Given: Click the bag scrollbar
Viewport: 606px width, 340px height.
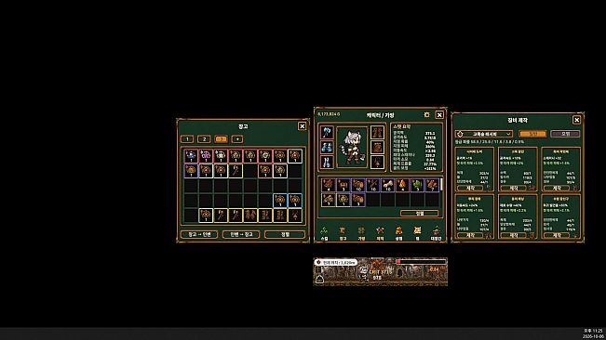Looking at the screenshot, I should coord(441,185).
